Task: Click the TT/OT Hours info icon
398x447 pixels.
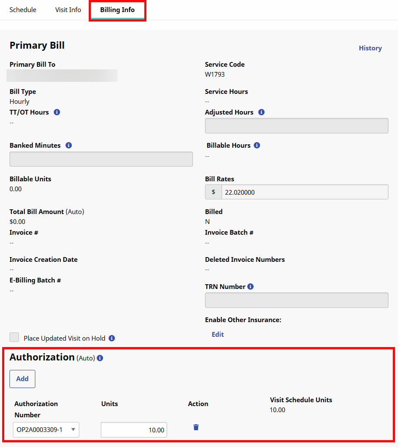Action: click(57, 112)
